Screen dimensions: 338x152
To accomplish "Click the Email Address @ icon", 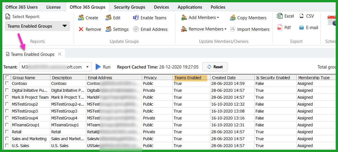I will (x=136, y=29).
